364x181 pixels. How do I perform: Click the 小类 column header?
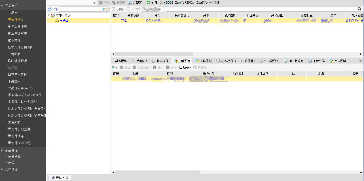(x=321, y=74)
